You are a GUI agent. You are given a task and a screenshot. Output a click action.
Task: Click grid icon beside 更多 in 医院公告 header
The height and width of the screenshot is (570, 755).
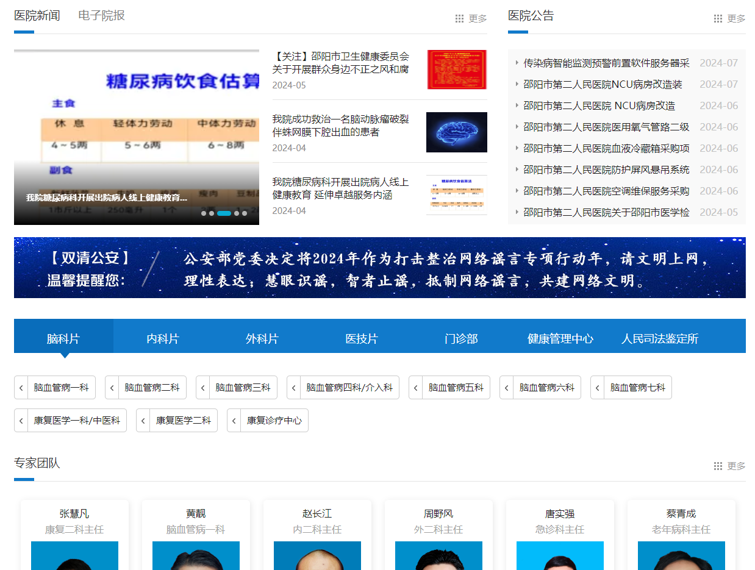pos(718,19)
